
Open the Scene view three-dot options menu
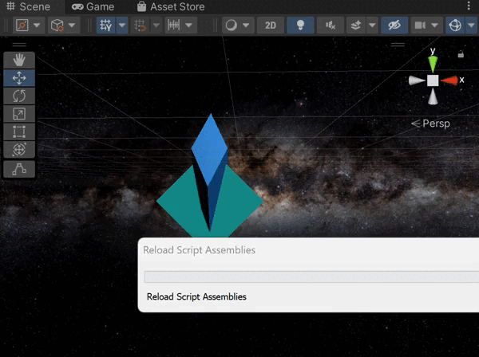click(x=469, y=6)
